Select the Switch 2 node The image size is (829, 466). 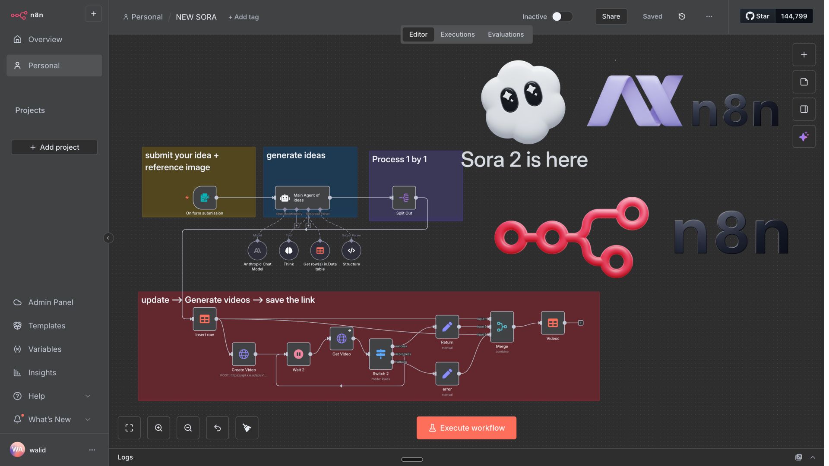(380, 354)
